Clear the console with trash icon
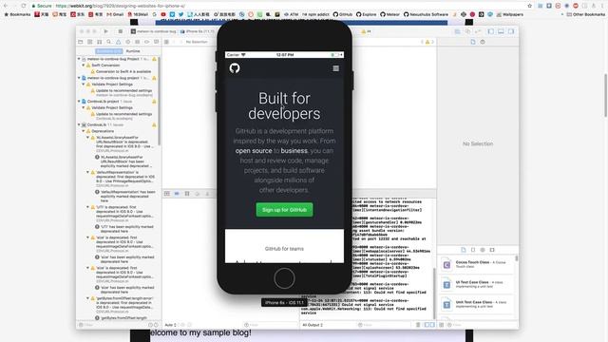 point(418,325)
